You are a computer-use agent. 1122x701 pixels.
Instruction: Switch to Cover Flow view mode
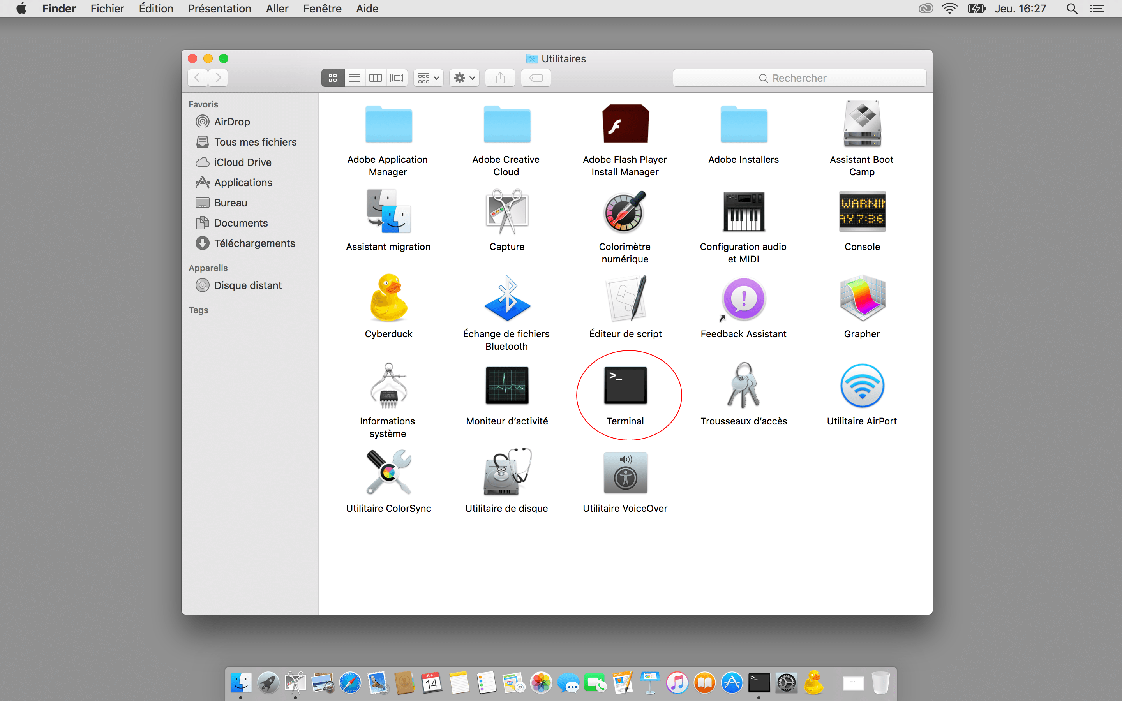point(397,78)
